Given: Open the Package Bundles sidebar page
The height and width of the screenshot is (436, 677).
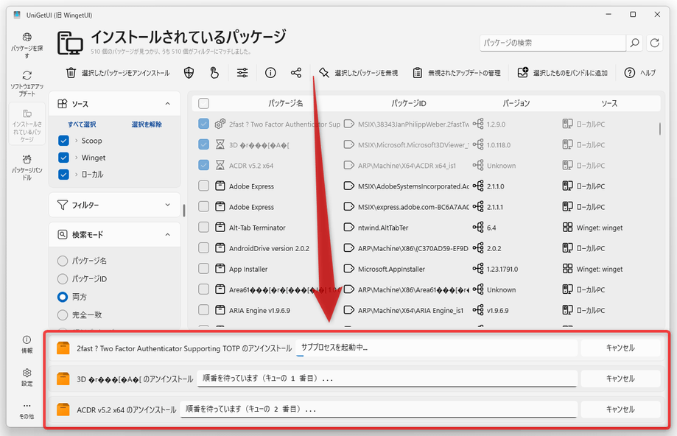Looking at the screenshot, I should pos(27,166).
